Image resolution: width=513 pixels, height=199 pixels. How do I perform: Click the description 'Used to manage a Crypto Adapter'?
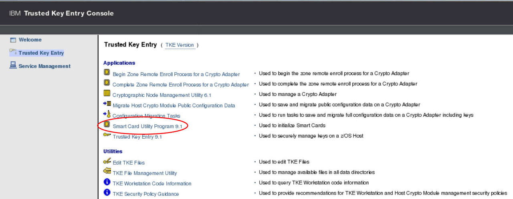[x=298, y=94]
